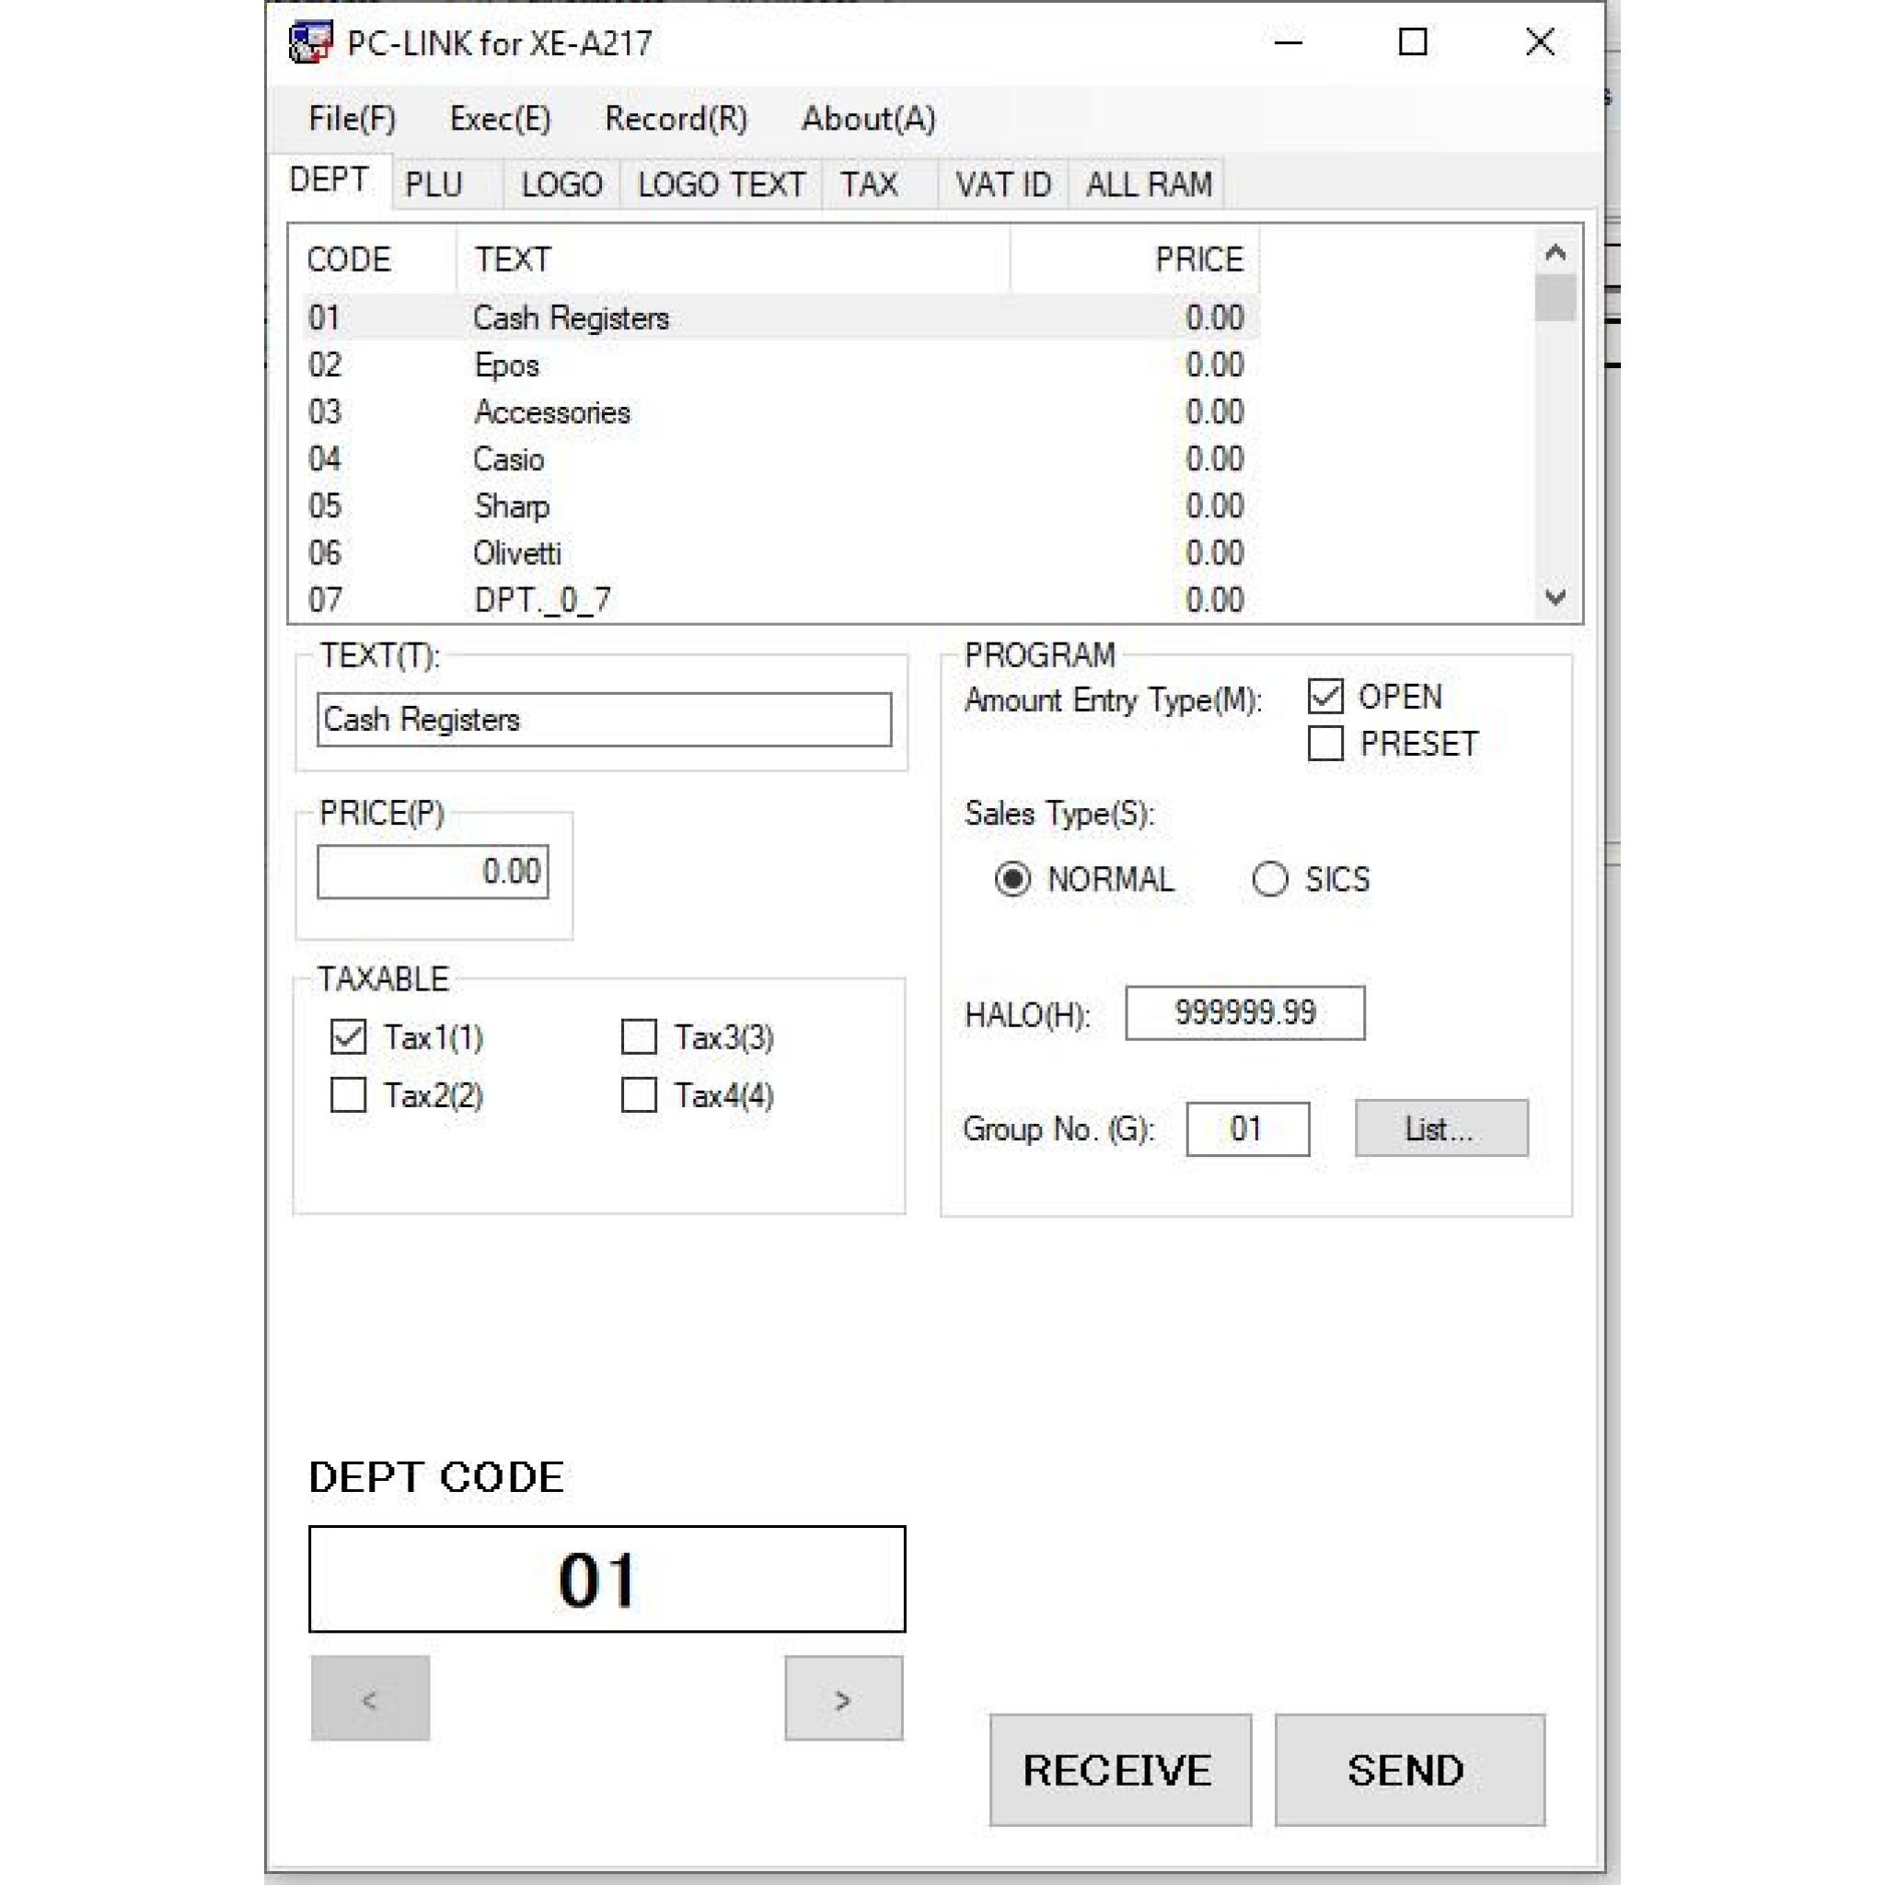Click the PC-LINK application icon in title bar

[310, 43]
